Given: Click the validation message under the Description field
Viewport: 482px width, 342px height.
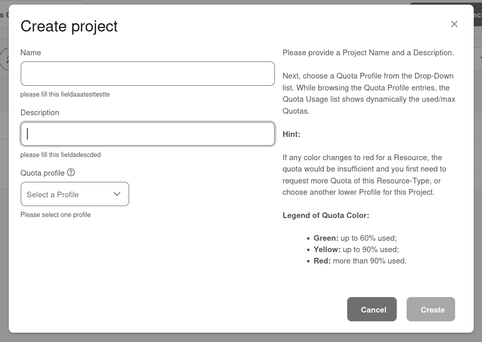Looking at the screenshot, I should tap(60, 155).
